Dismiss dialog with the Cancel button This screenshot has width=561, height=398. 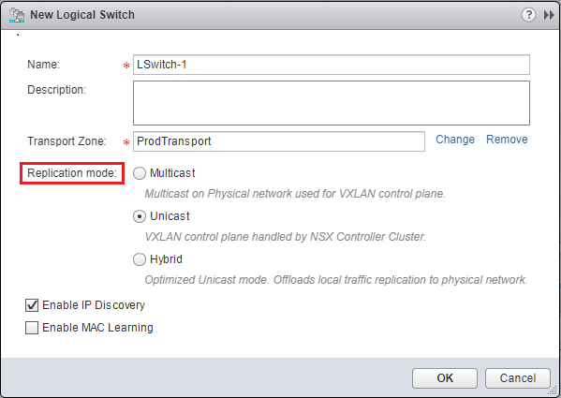518,378
